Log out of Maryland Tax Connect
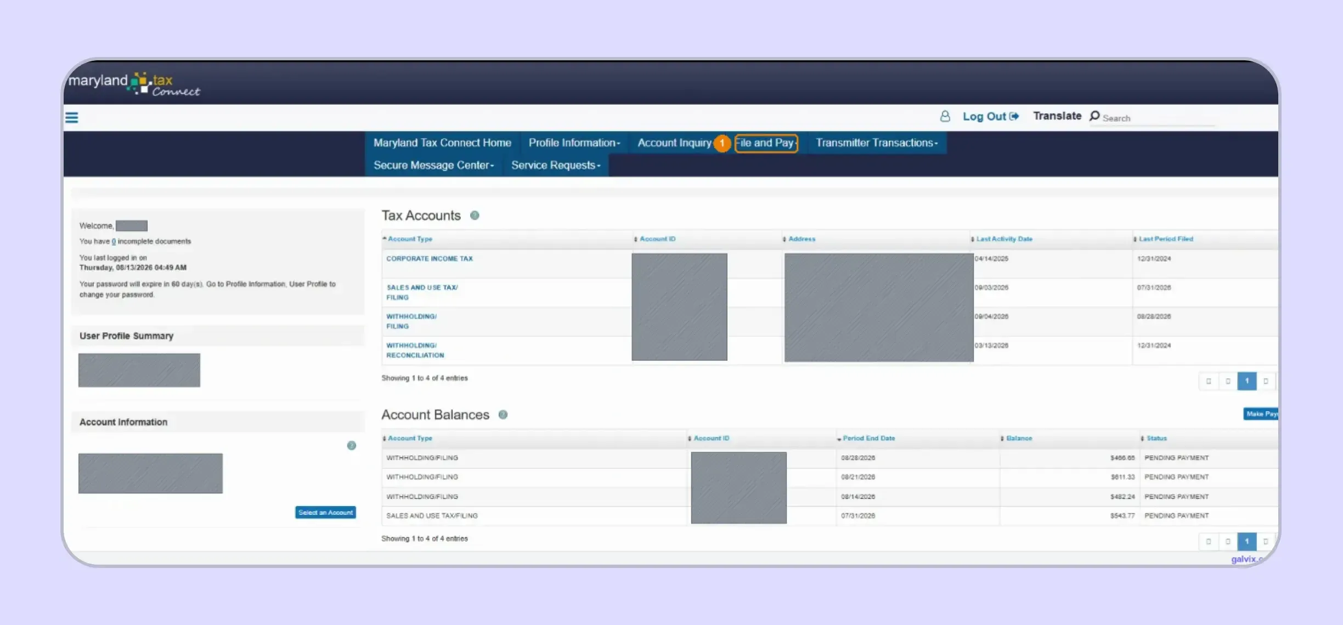Viewport: 1343px width, 625px height. click(991, 116)
